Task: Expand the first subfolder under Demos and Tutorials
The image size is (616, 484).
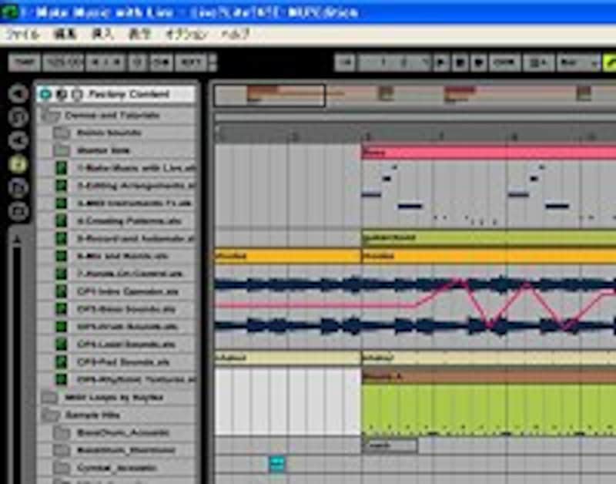Action: [62, 133]
